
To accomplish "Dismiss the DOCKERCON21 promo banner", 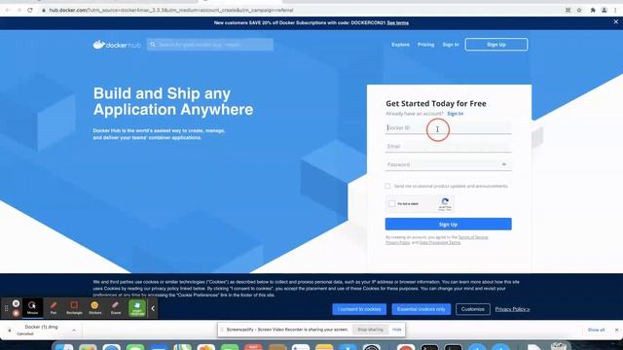I will click(616, 22).
